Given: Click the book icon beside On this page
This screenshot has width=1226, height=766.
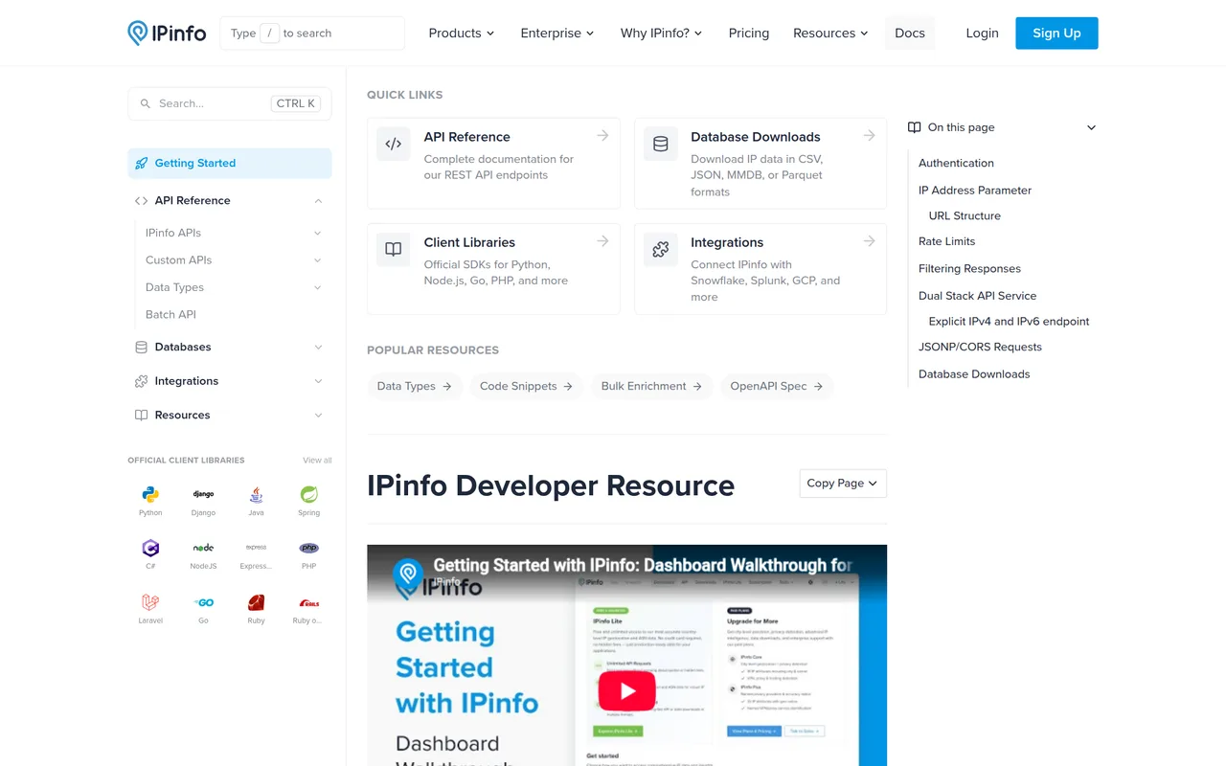Looking at the screenshot, I should click(915, 127).
